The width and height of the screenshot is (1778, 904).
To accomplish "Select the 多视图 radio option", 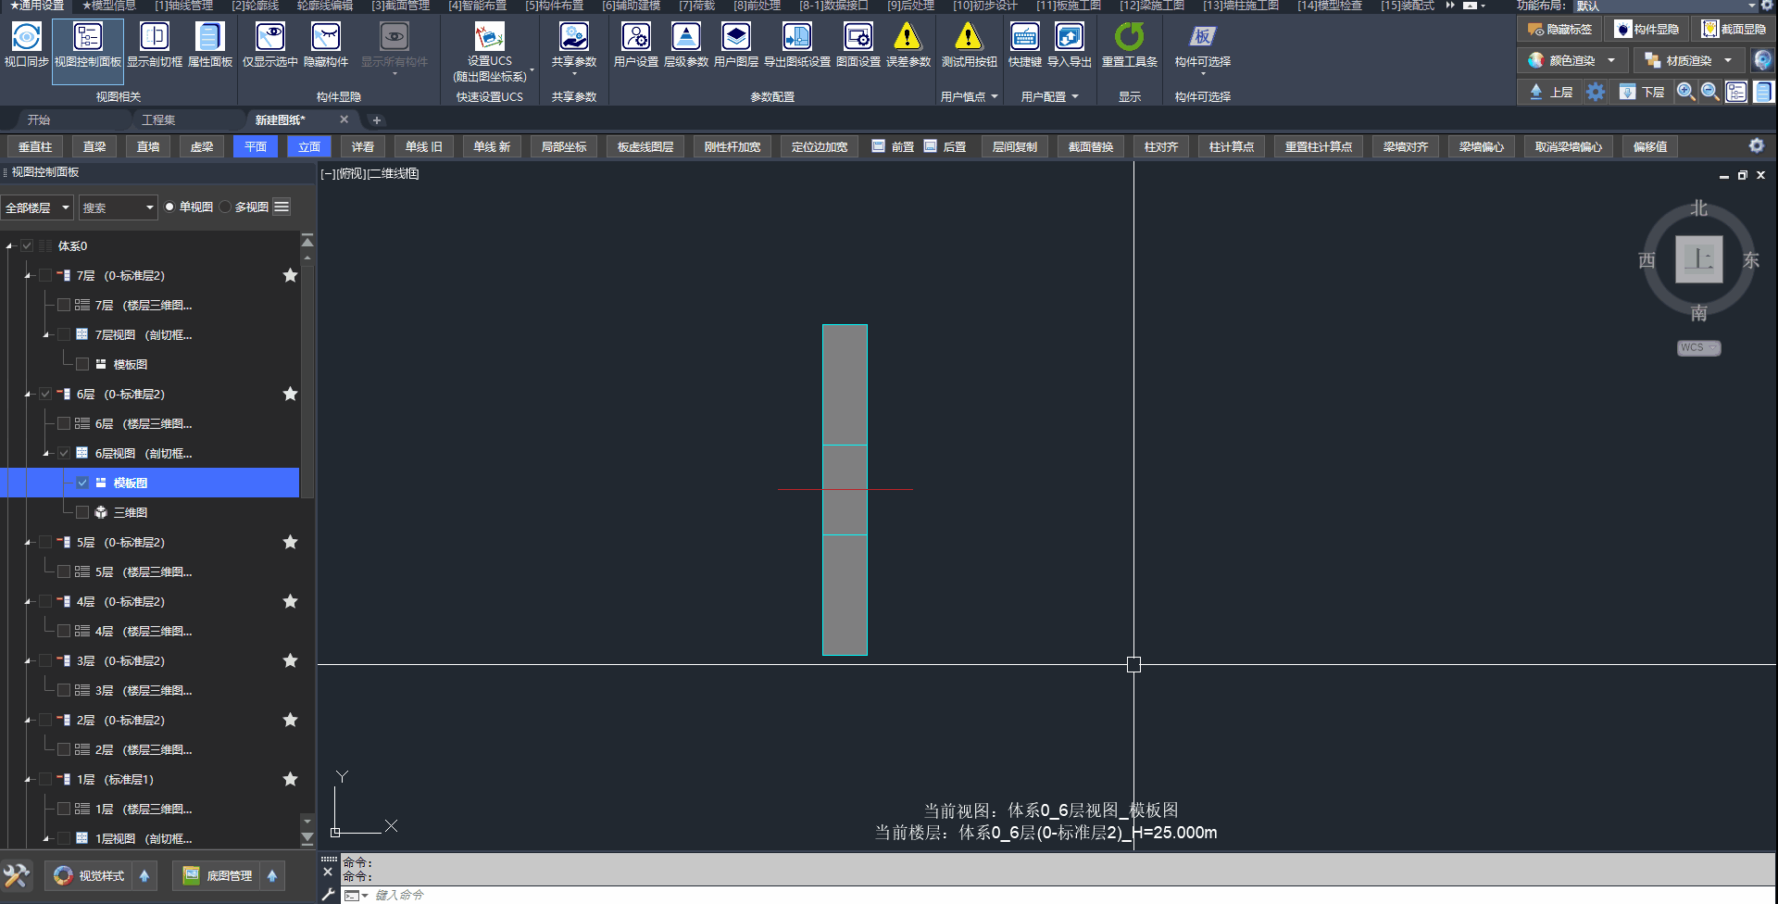I will [x=226, y=207].
